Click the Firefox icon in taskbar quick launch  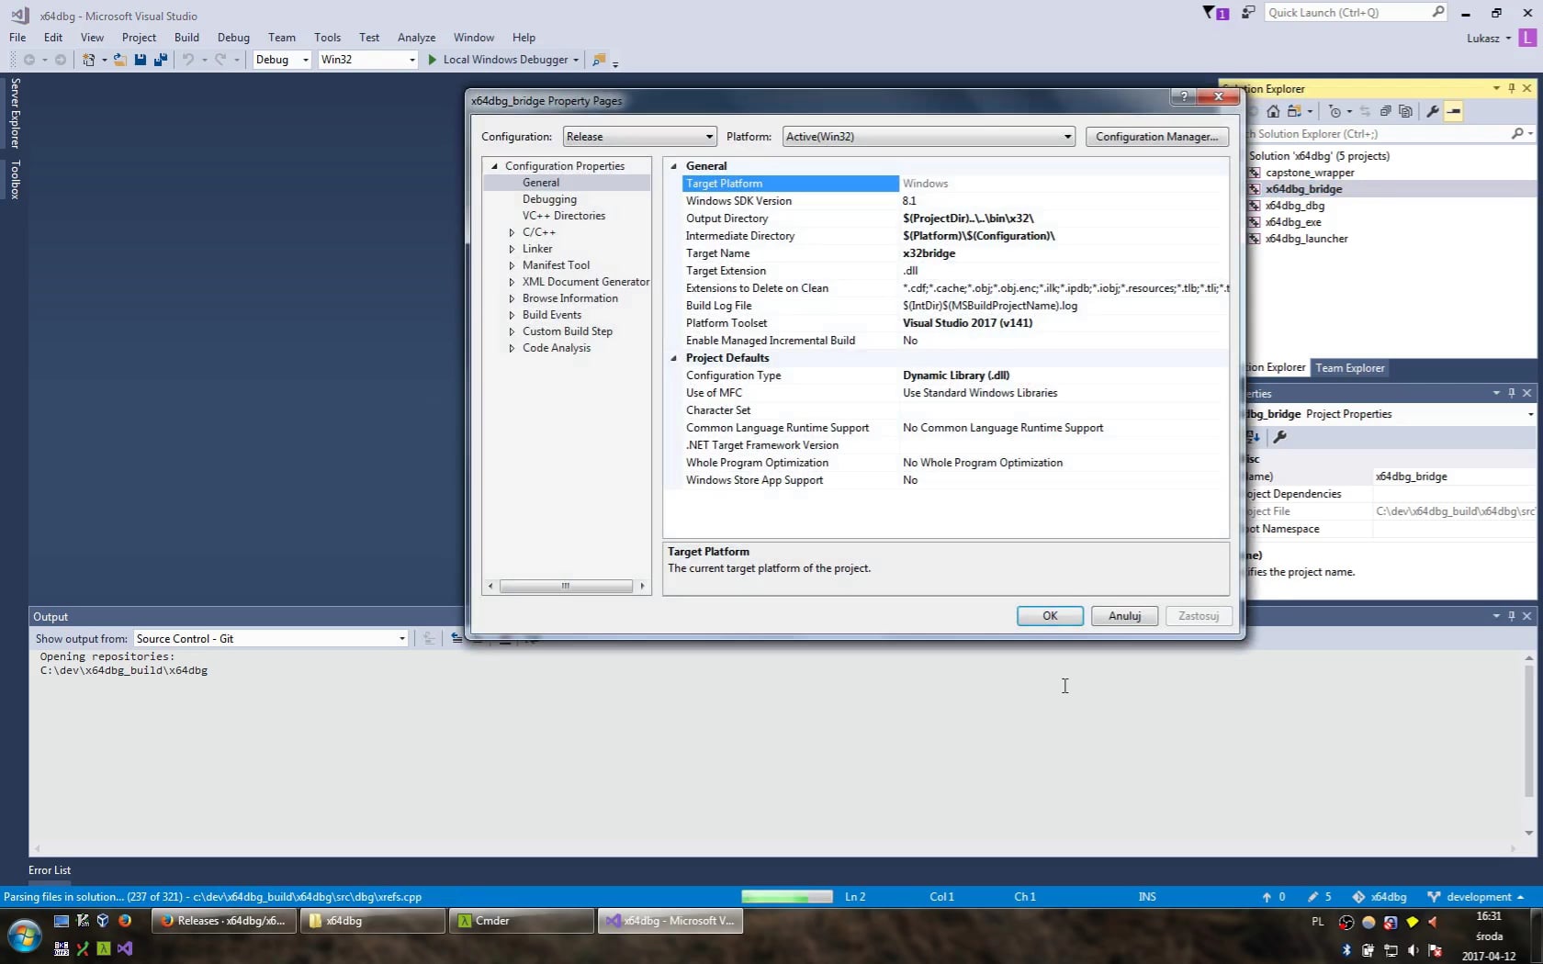click(125, 920)
